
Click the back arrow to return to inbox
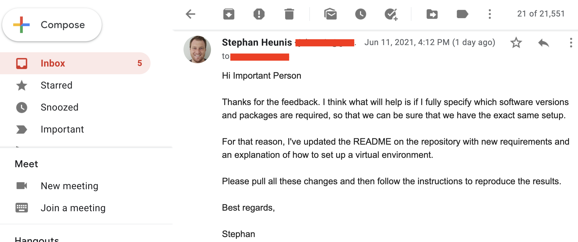(190, 14)
